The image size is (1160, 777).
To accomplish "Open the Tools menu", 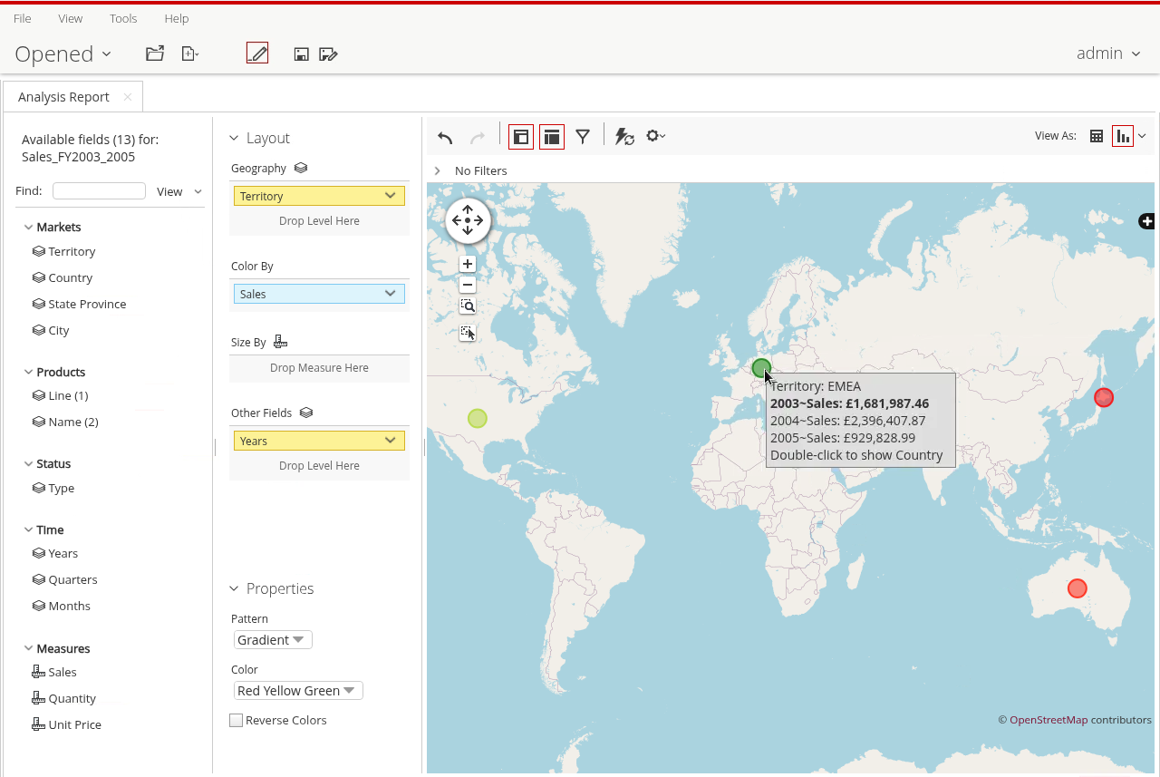I will [x=123, y=18].
